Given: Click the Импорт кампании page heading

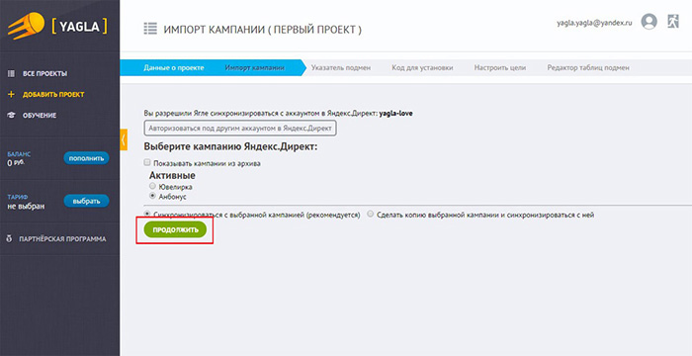Looking at the screenshot, I should pyautogui.click(x=263, y=30).
